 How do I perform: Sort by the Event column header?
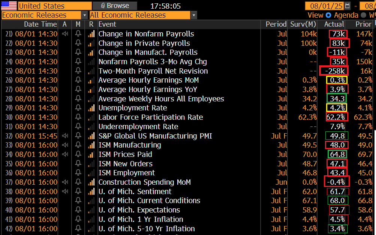pos(107,24)
